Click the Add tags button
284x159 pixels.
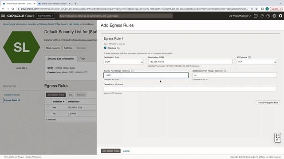(x=68, y=48)
